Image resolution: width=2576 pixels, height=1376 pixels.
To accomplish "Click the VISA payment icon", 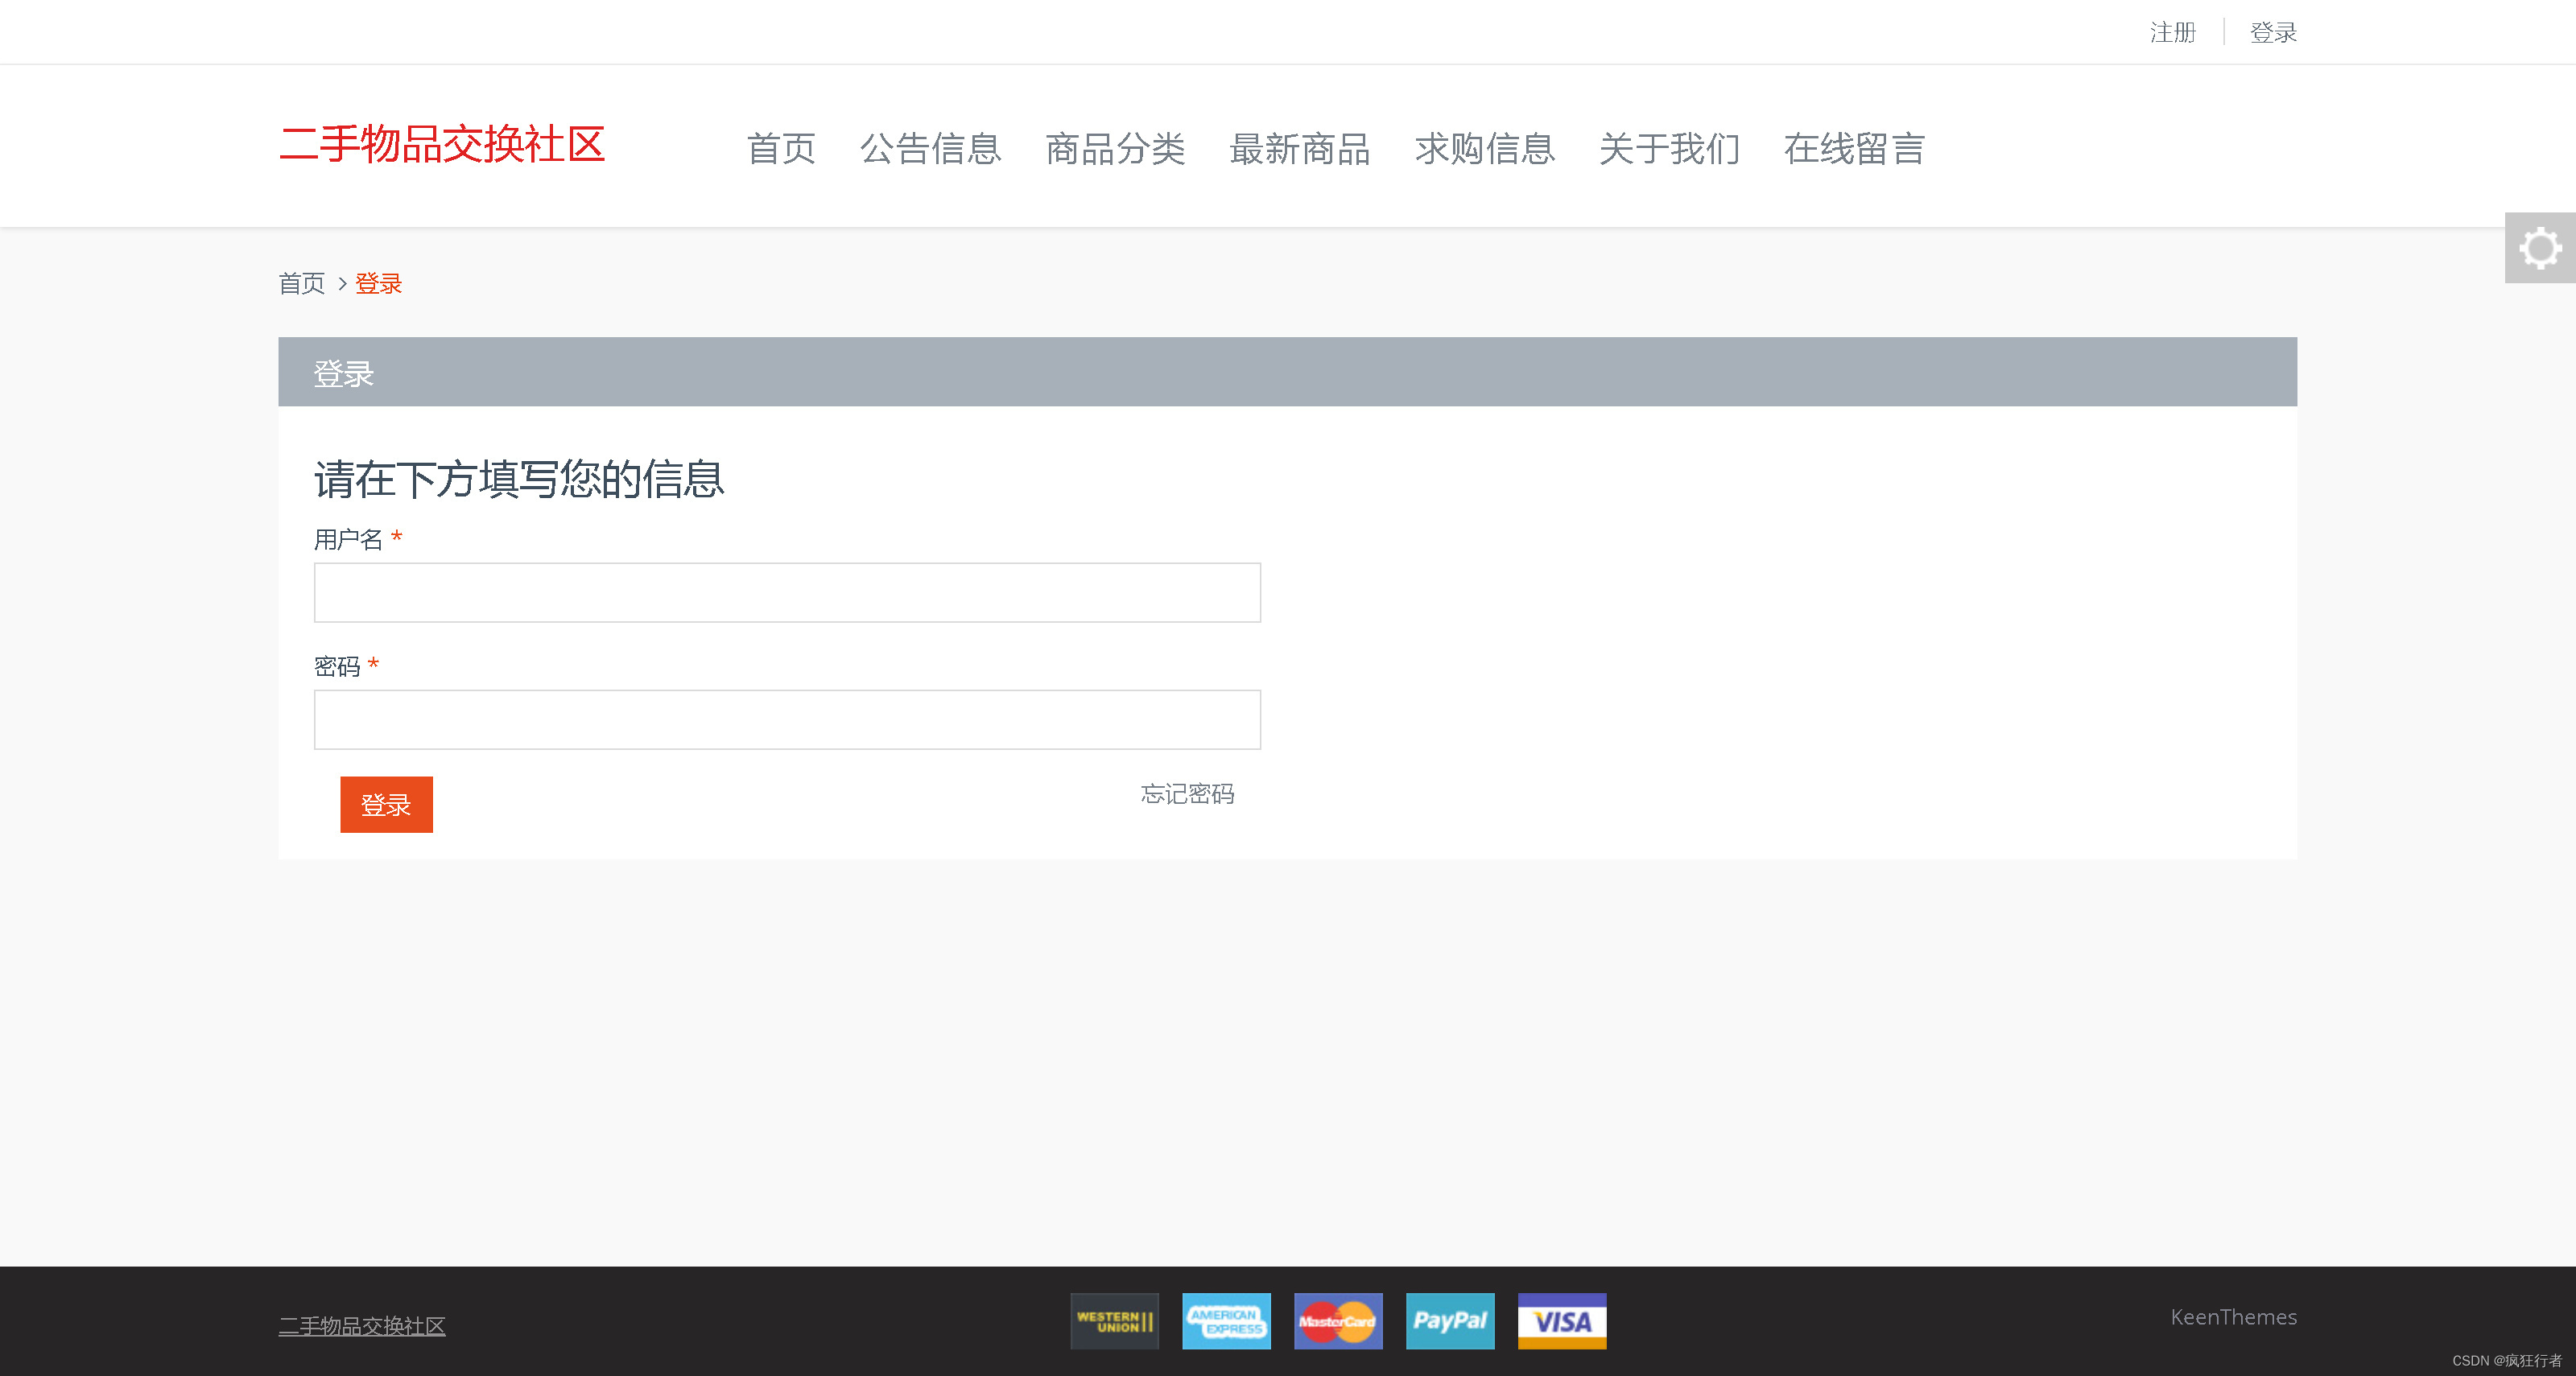I will (x=1562, y=1321).
